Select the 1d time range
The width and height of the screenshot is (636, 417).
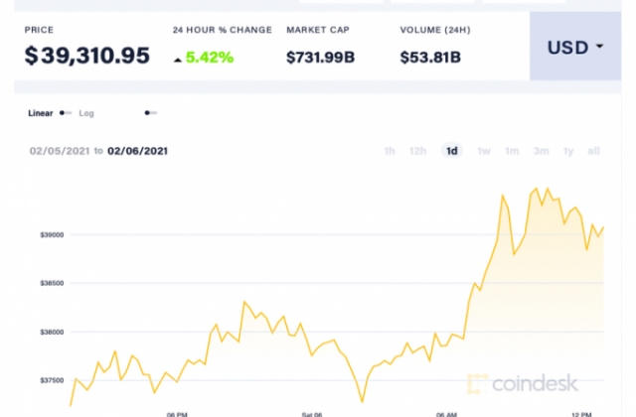click(452, 151)
